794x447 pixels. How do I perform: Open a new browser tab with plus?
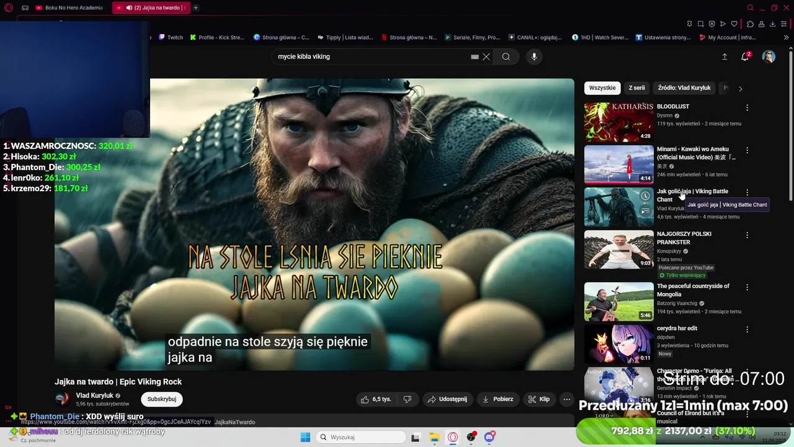(195, 7)
